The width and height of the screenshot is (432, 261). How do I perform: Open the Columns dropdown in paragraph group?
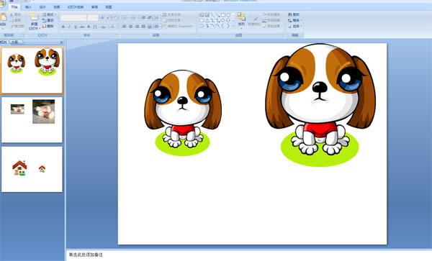pyautogui.click(x=157, y=27)
